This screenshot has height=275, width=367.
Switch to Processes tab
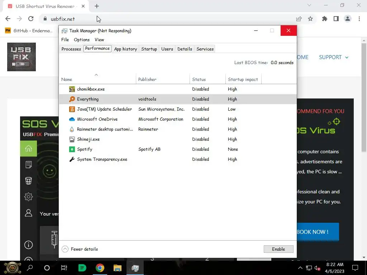coord(71,49)
